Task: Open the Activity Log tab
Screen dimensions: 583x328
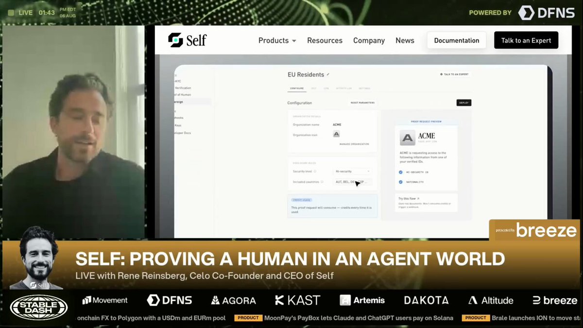Action: pyautogui.click(x=345, y=88)
